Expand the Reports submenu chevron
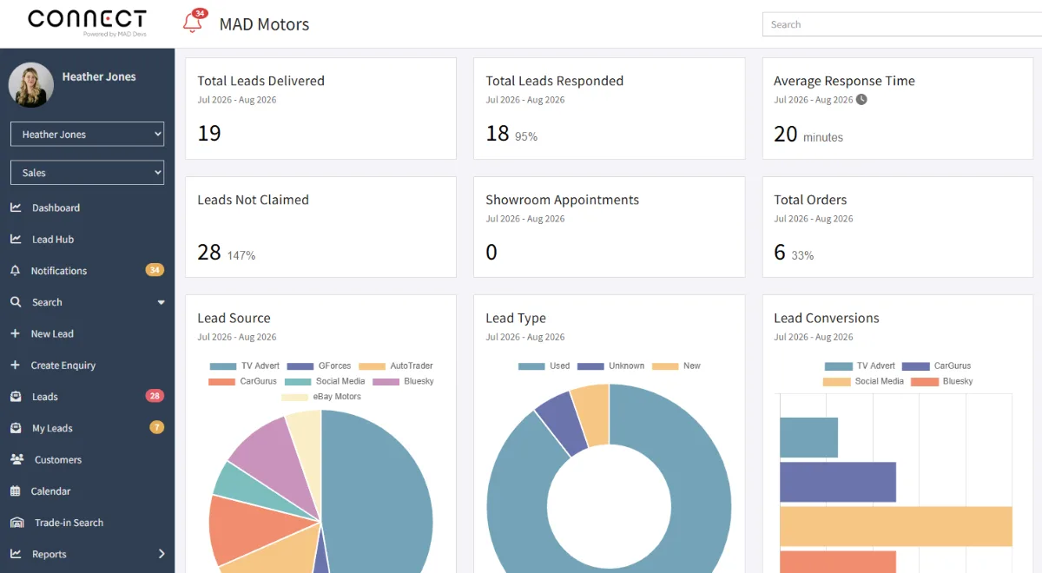Viewport: 1042px width, 573px height. tap(162, 554)
